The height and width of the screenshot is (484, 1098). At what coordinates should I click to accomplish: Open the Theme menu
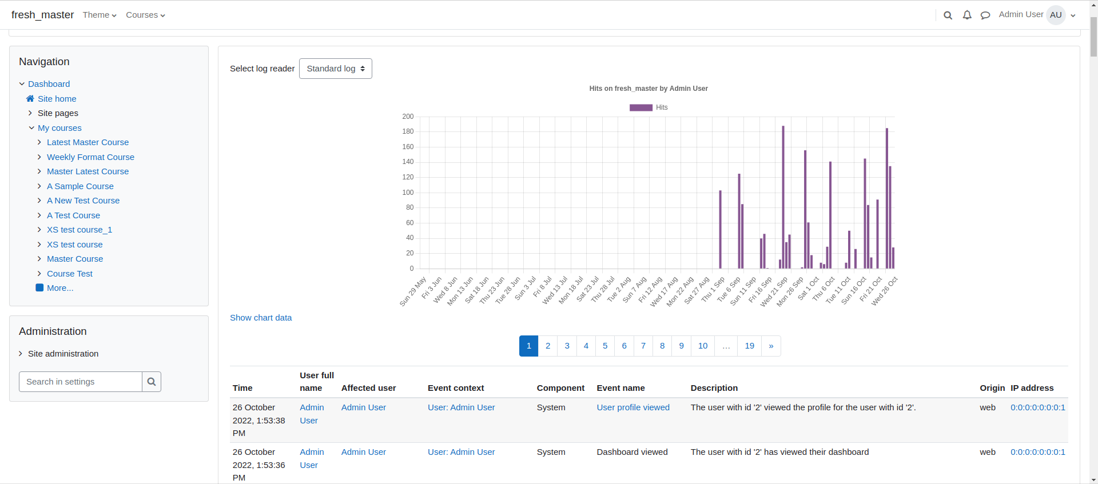(x=100, y=15)
